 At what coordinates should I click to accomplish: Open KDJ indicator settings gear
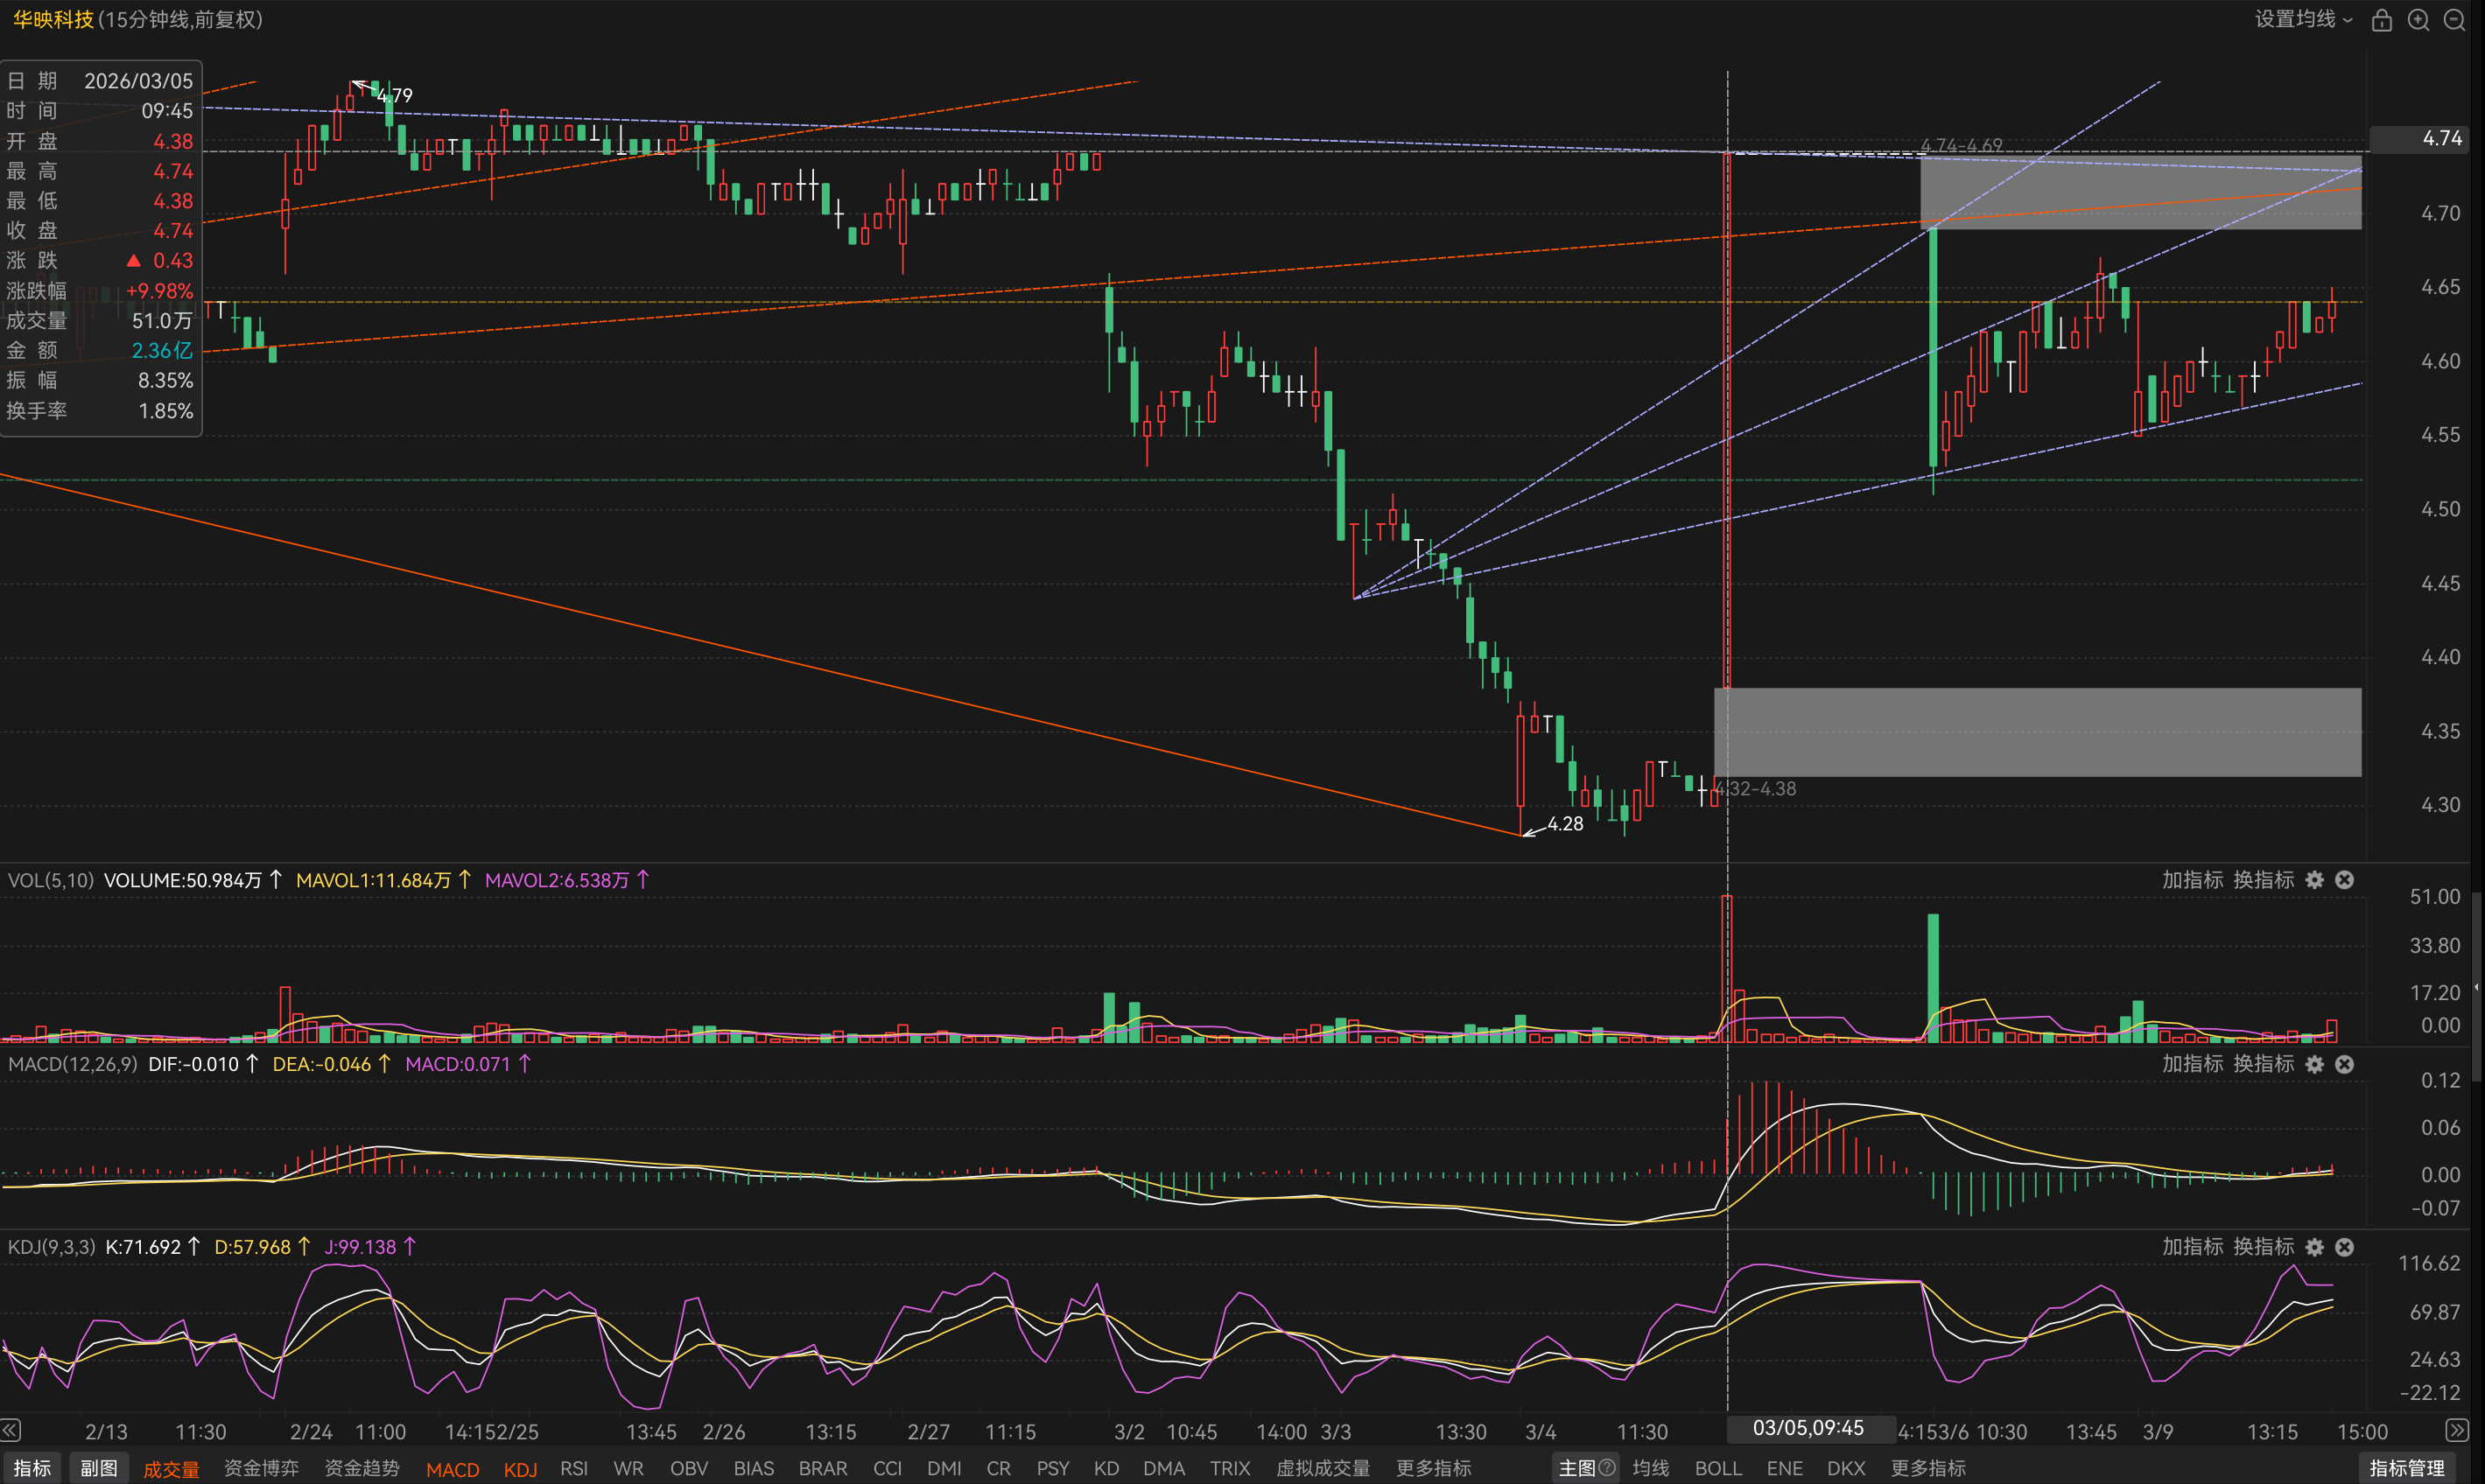tap(2314, 1247)
